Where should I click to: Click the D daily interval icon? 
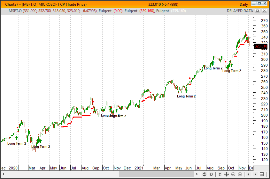tap(211, 174)
